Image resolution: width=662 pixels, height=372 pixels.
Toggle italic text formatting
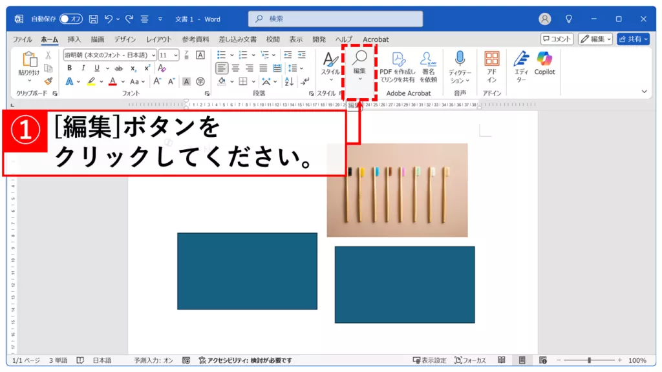click(83, 68)
